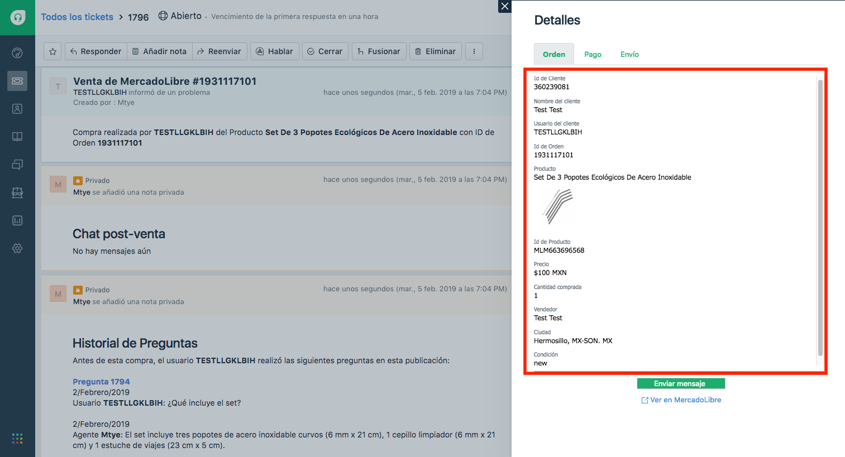Click the Enviar mensaje button
The image size is (845, 457).
[x=681, y=383]
